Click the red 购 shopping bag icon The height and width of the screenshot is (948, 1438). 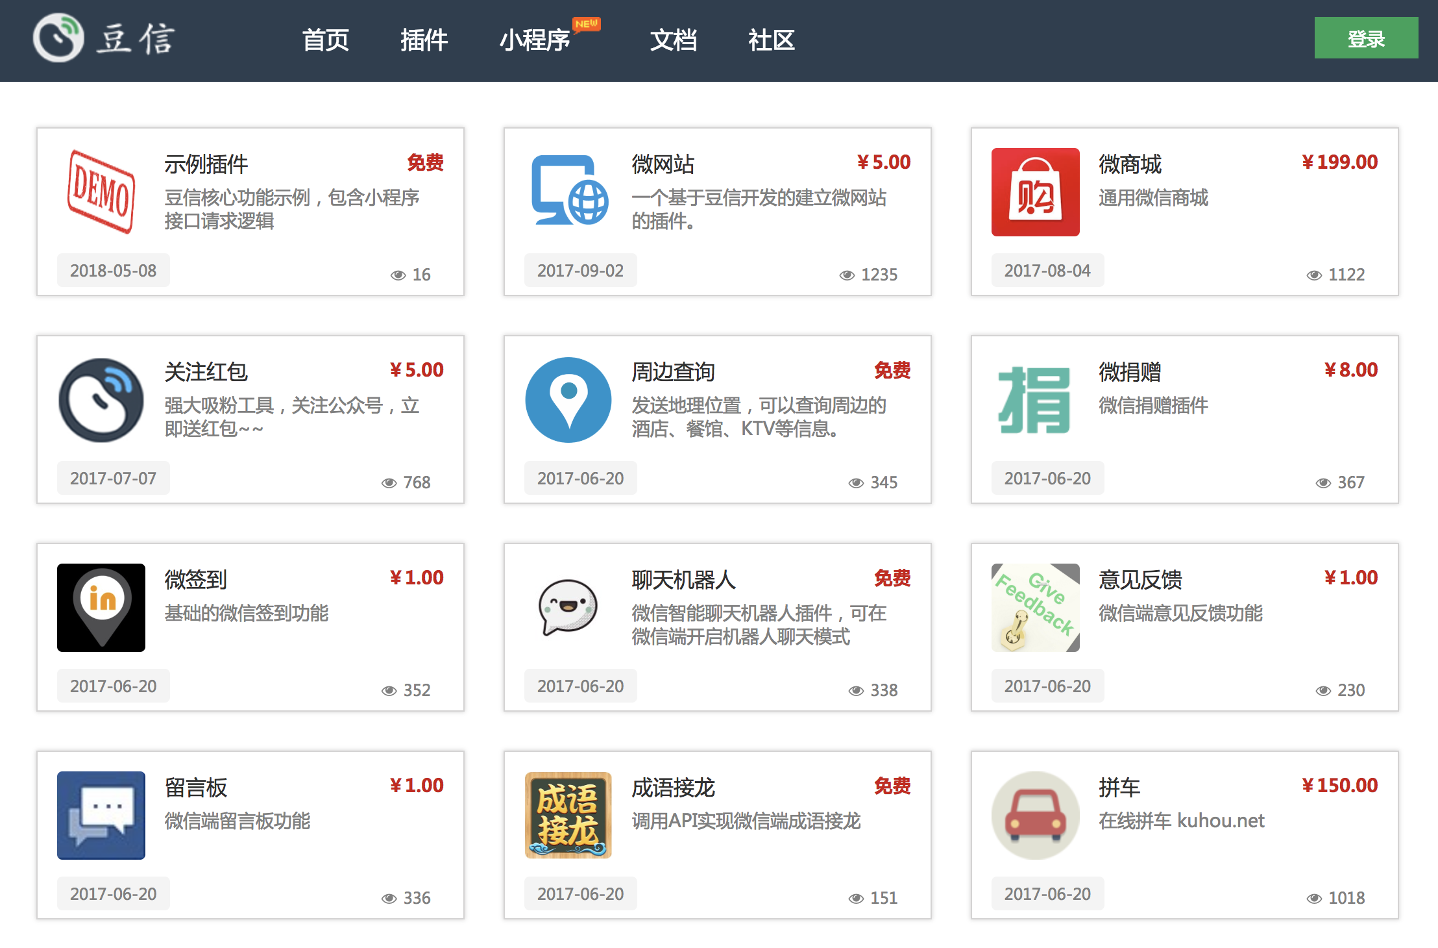pyautogui.click(x=1035, y=192)
